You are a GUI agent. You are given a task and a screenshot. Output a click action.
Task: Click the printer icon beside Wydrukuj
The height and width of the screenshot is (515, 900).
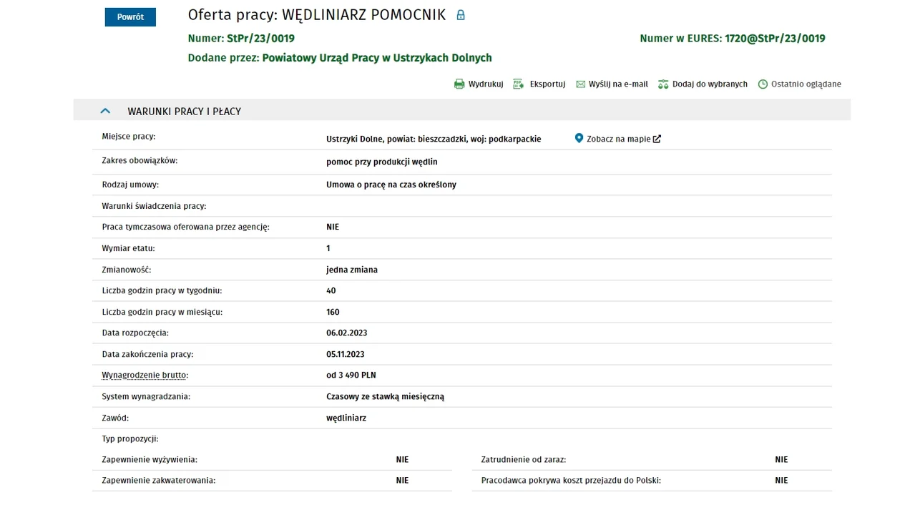[459, 84]
